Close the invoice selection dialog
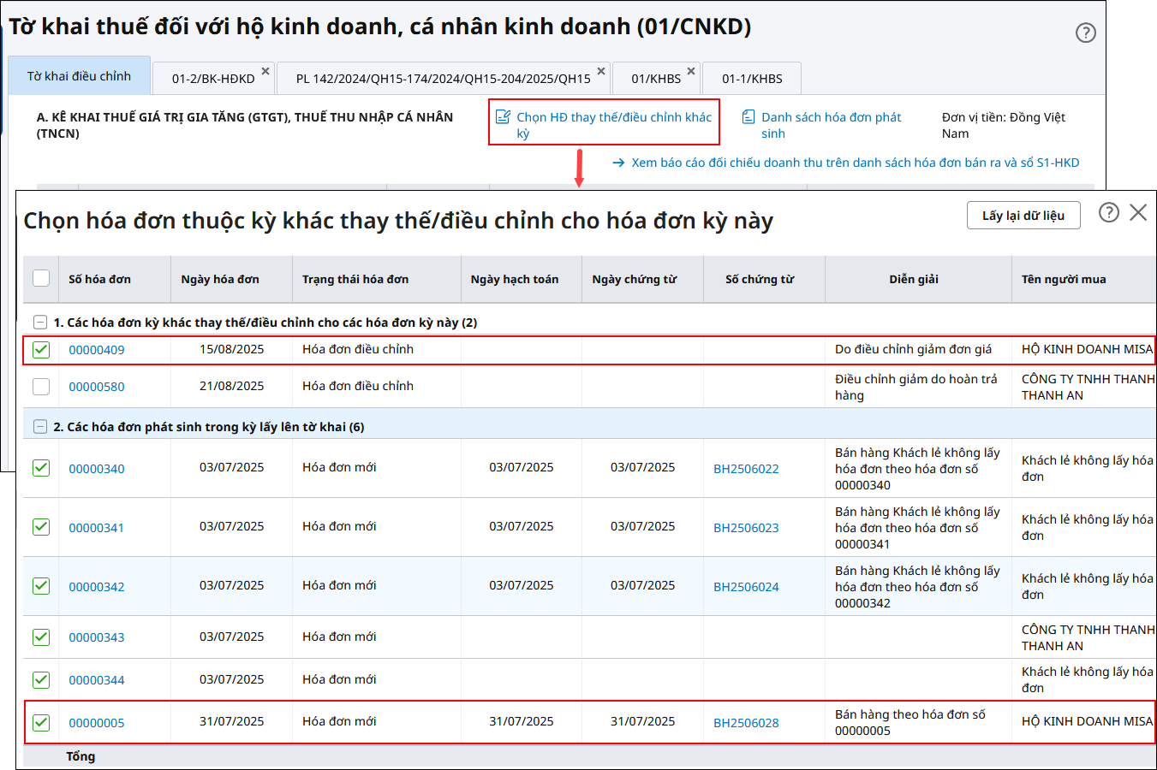Image resolution: width=1157 pixels, height=770 pixels. coord(1138,212)
